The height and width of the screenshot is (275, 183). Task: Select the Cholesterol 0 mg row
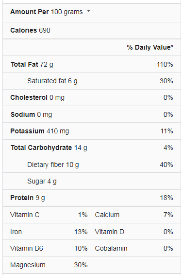tap(92, 97)
